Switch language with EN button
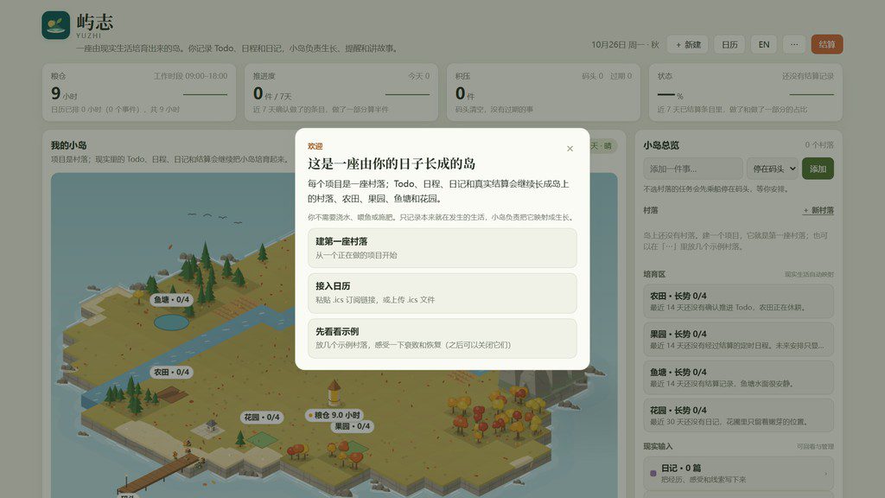Image resolution: width=885 pixels, height=498 pixels. pyautogui.click(x=764, y=45)
